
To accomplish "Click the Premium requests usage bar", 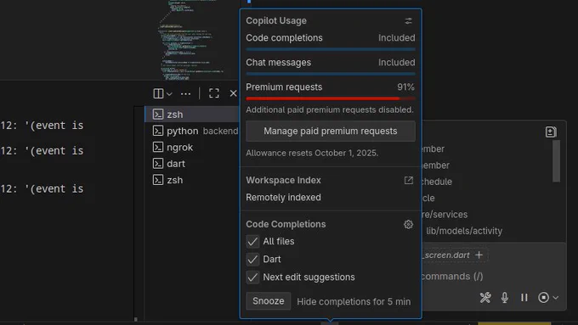I will (x=331, y=98).
